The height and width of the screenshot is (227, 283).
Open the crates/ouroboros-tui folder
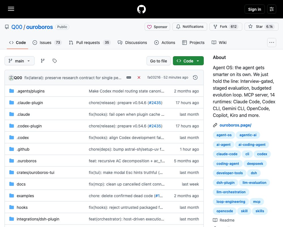35,173
